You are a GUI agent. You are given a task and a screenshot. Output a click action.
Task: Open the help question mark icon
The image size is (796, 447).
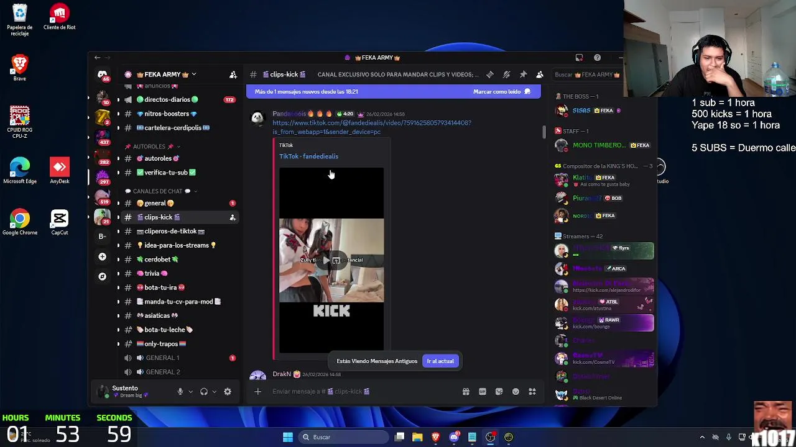coord(597,58)
